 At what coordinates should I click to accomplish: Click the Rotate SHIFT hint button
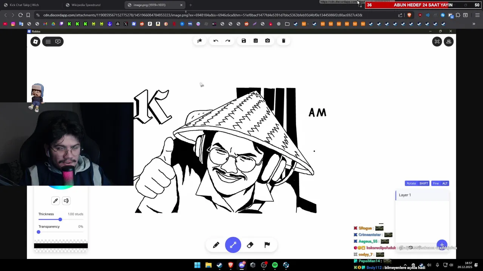coord(417,183)
